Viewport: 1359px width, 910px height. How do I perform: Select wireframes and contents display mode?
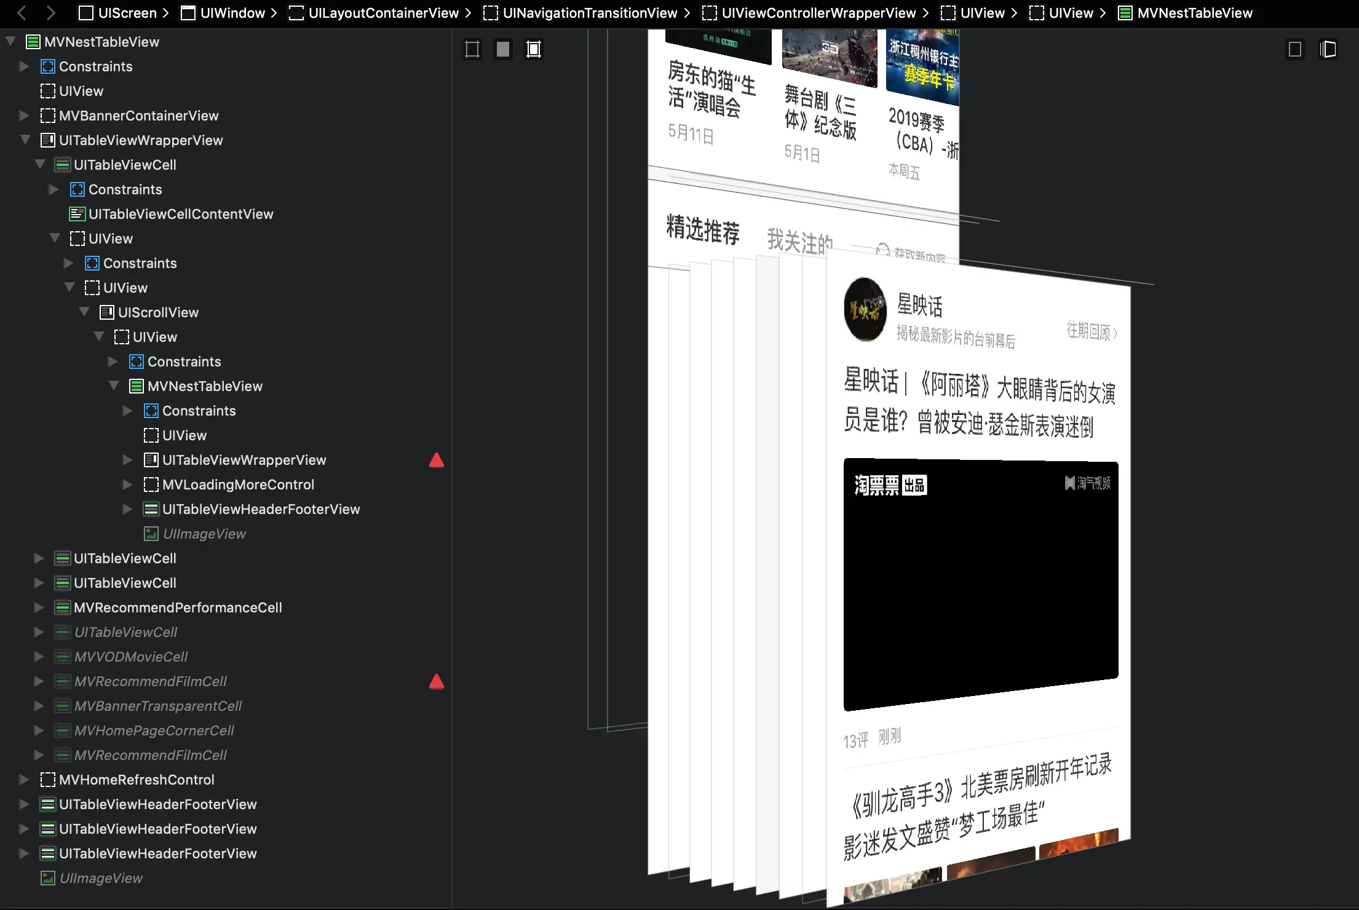click(x=534, y=49)
